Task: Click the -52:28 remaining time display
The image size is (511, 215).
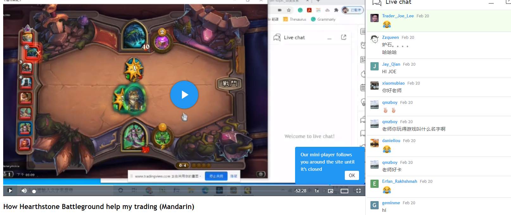Action: pyautogui.click(x=300, y=191)
